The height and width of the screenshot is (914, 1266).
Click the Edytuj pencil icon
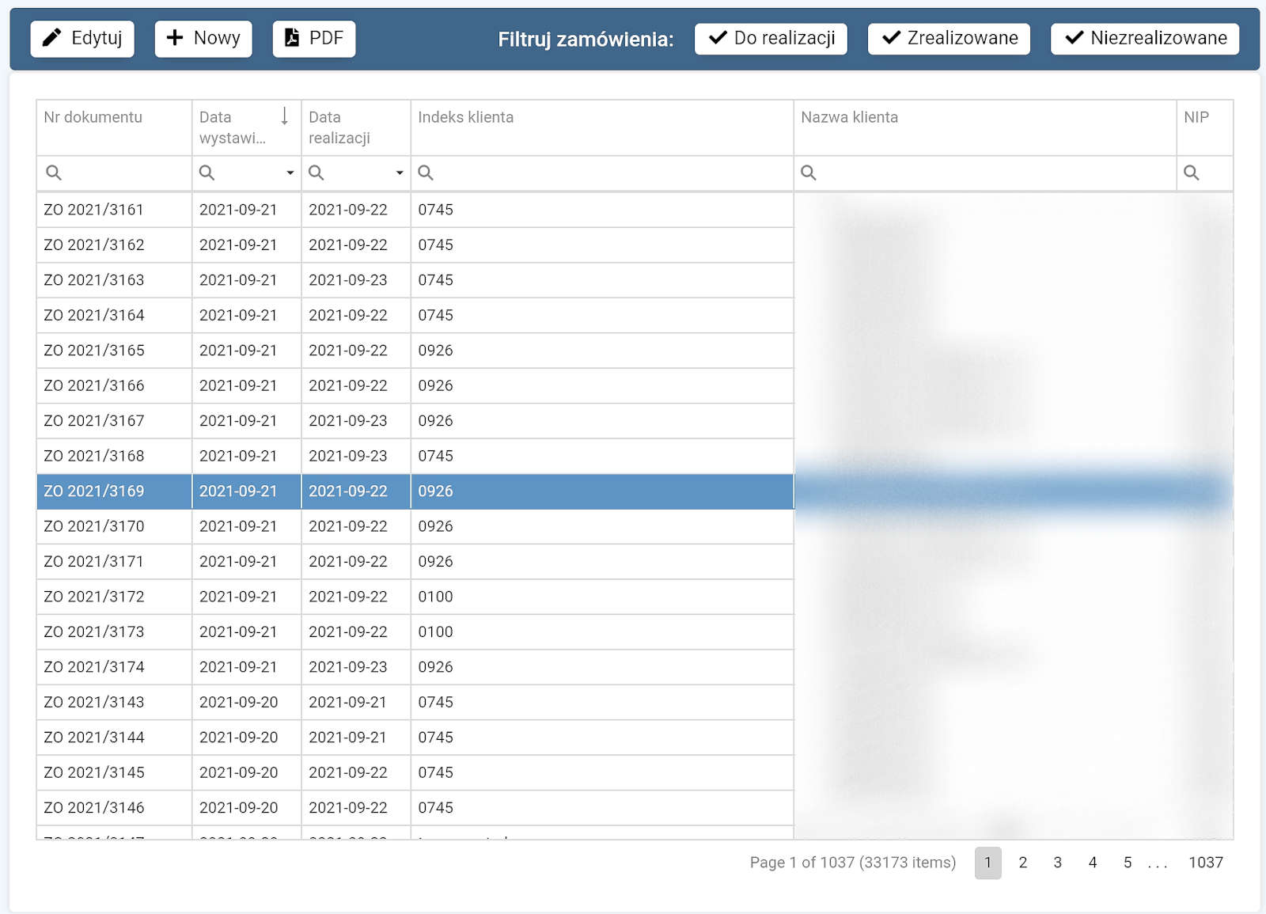point(51,38)
